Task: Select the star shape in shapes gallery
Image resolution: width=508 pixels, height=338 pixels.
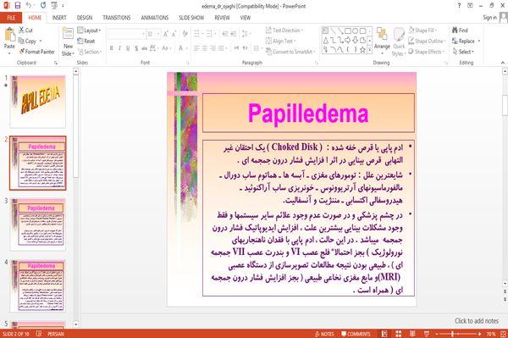Action: 362,50
